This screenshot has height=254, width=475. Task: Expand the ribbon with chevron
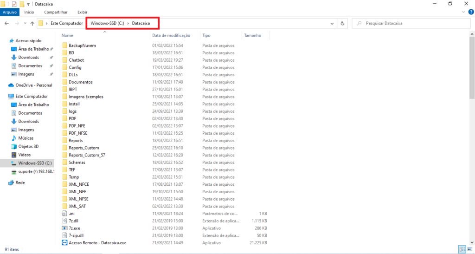point(461,12)
